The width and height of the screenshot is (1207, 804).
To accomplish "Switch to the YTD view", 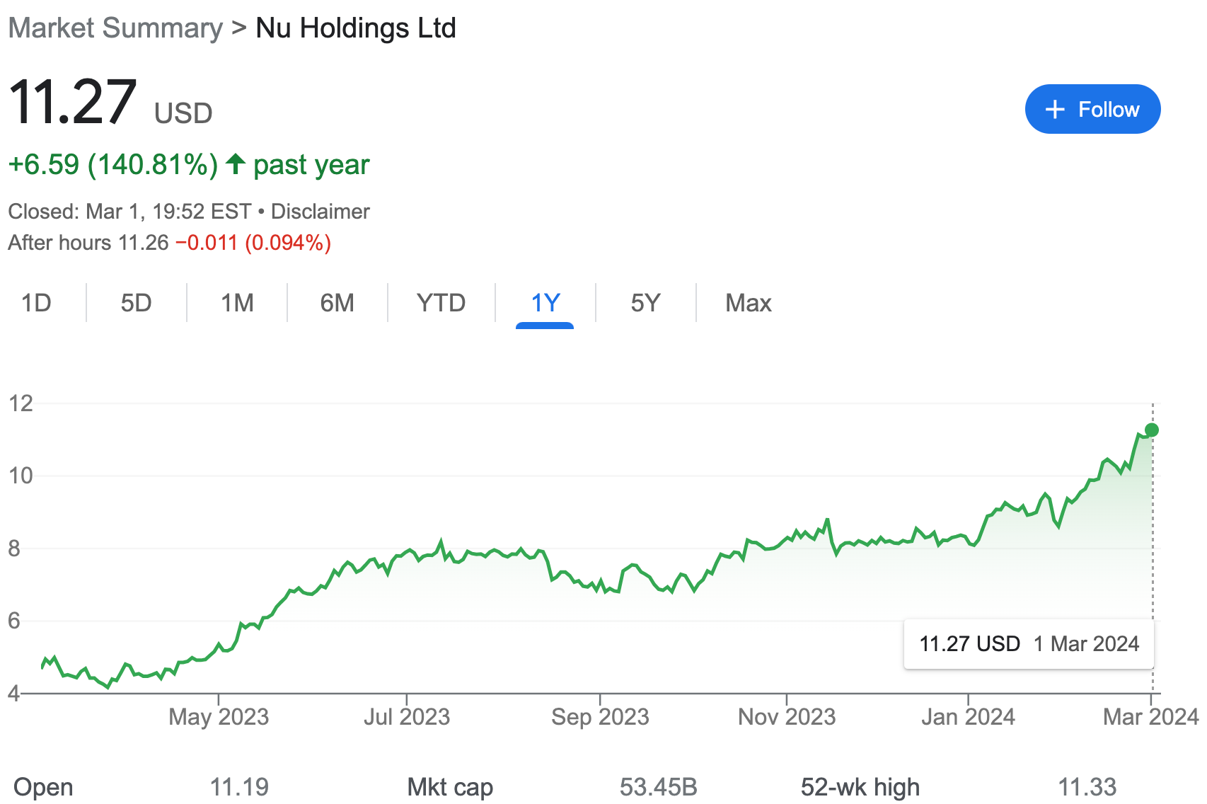I will point(440,303).
